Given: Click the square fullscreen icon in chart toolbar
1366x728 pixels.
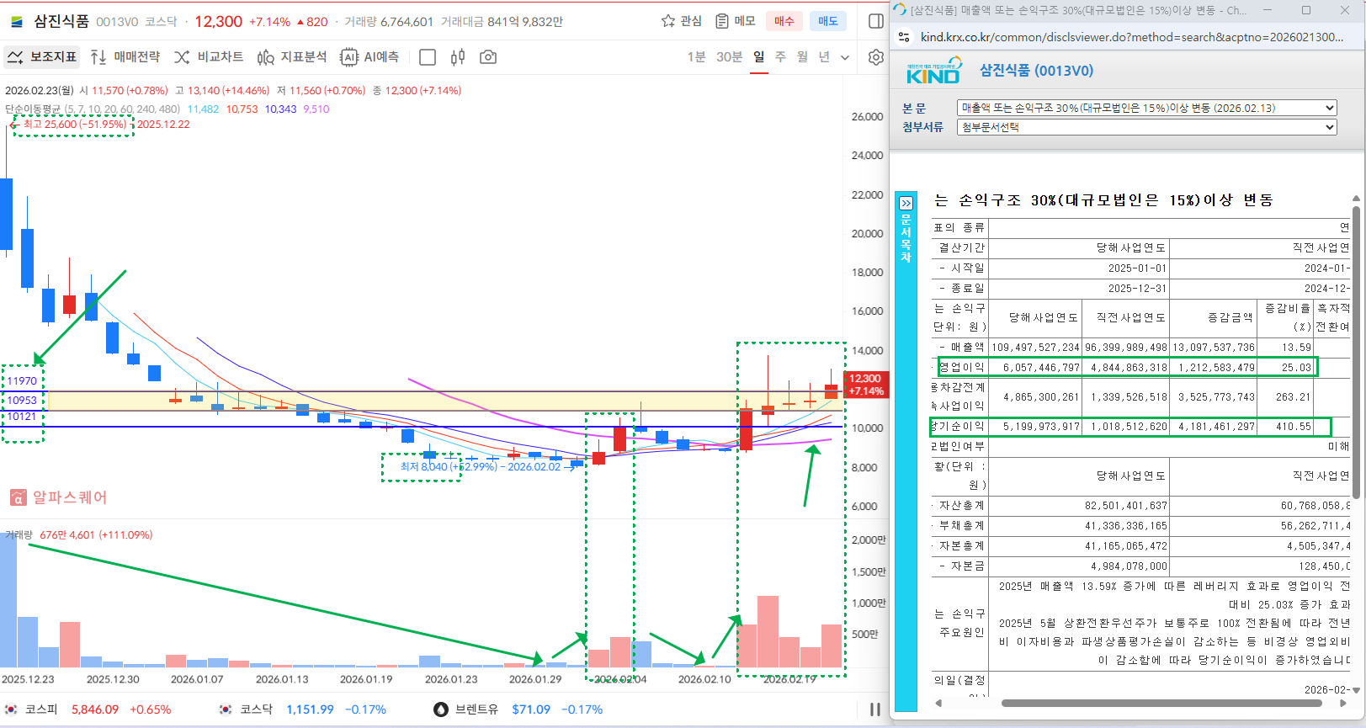Looking at the screenshot, I should pyautogui.click(x=428, y=57).
